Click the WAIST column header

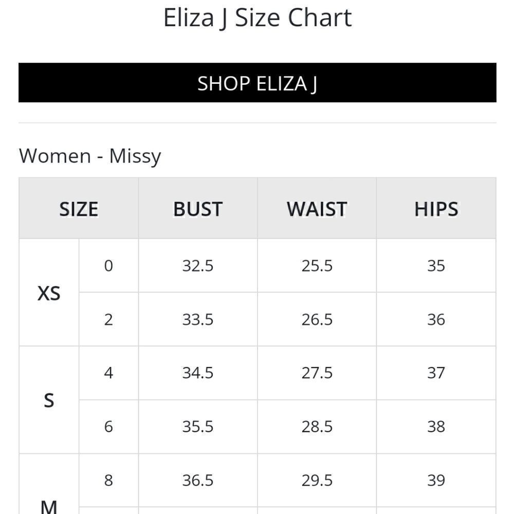coord(317,209)
